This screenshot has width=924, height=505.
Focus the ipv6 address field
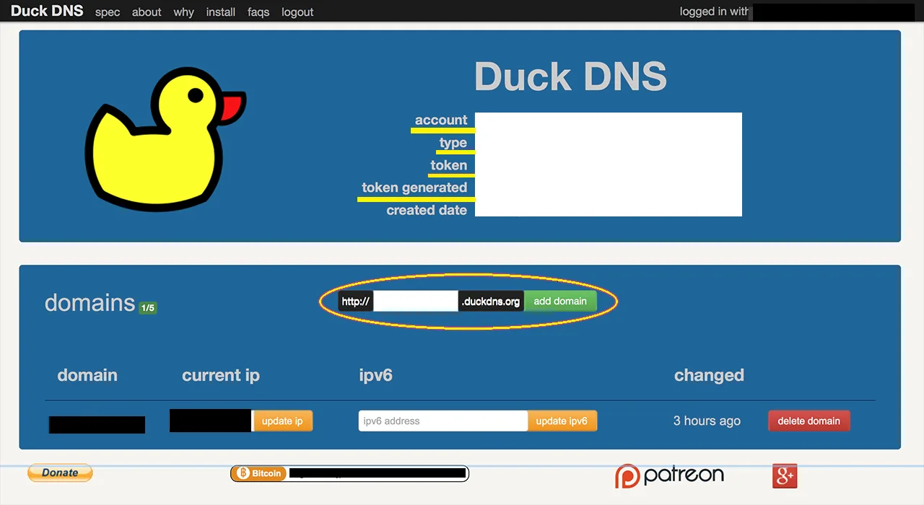[x=443, y=421]
